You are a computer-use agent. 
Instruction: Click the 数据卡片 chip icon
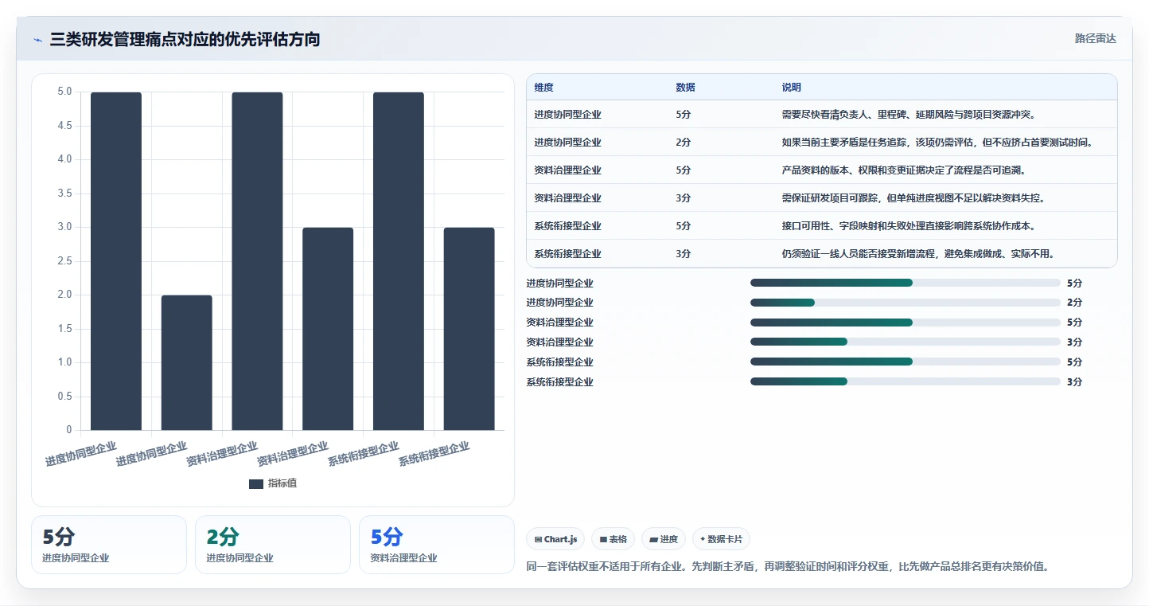tap(703, 539)
